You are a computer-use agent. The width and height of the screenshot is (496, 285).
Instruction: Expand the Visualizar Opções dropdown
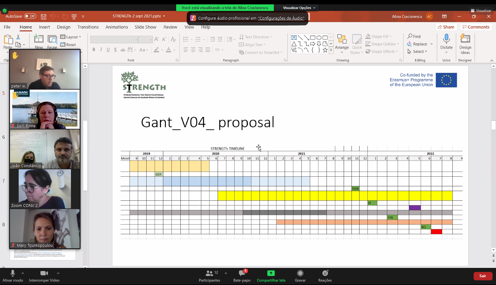[299, 8]
